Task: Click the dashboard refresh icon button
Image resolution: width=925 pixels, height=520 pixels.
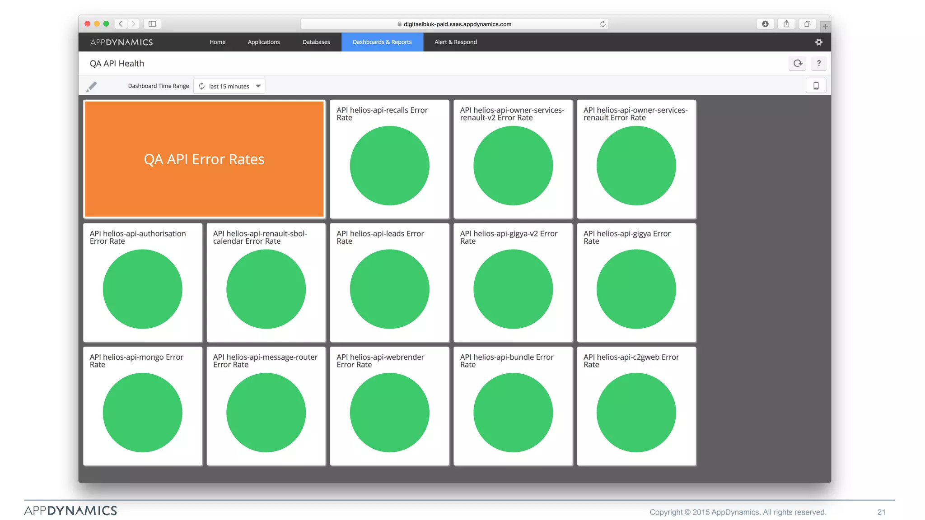Action: (798, 64)
